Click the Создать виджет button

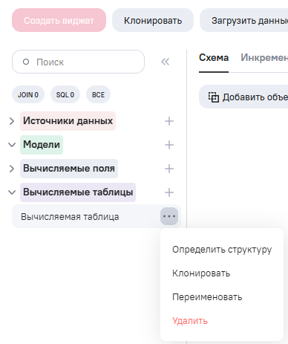(x=59, y=20)
